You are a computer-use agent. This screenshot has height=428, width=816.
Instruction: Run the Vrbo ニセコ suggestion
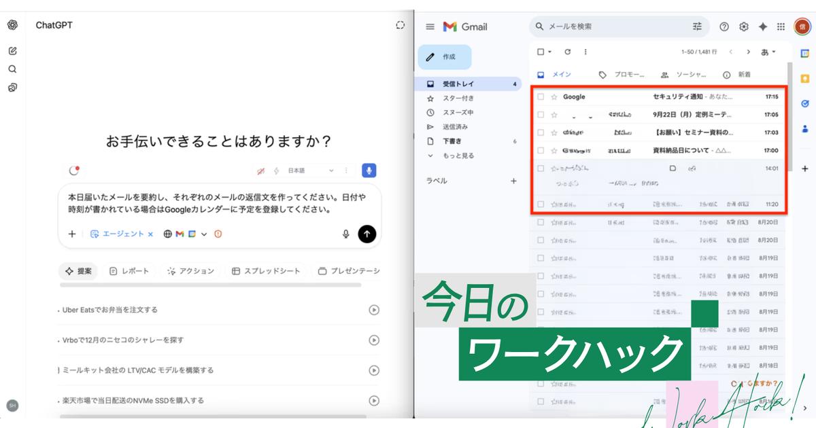(373, 340)
